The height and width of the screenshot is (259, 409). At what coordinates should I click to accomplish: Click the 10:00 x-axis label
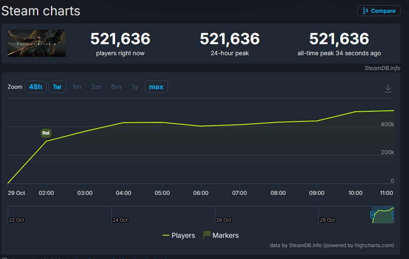[355, 193]
